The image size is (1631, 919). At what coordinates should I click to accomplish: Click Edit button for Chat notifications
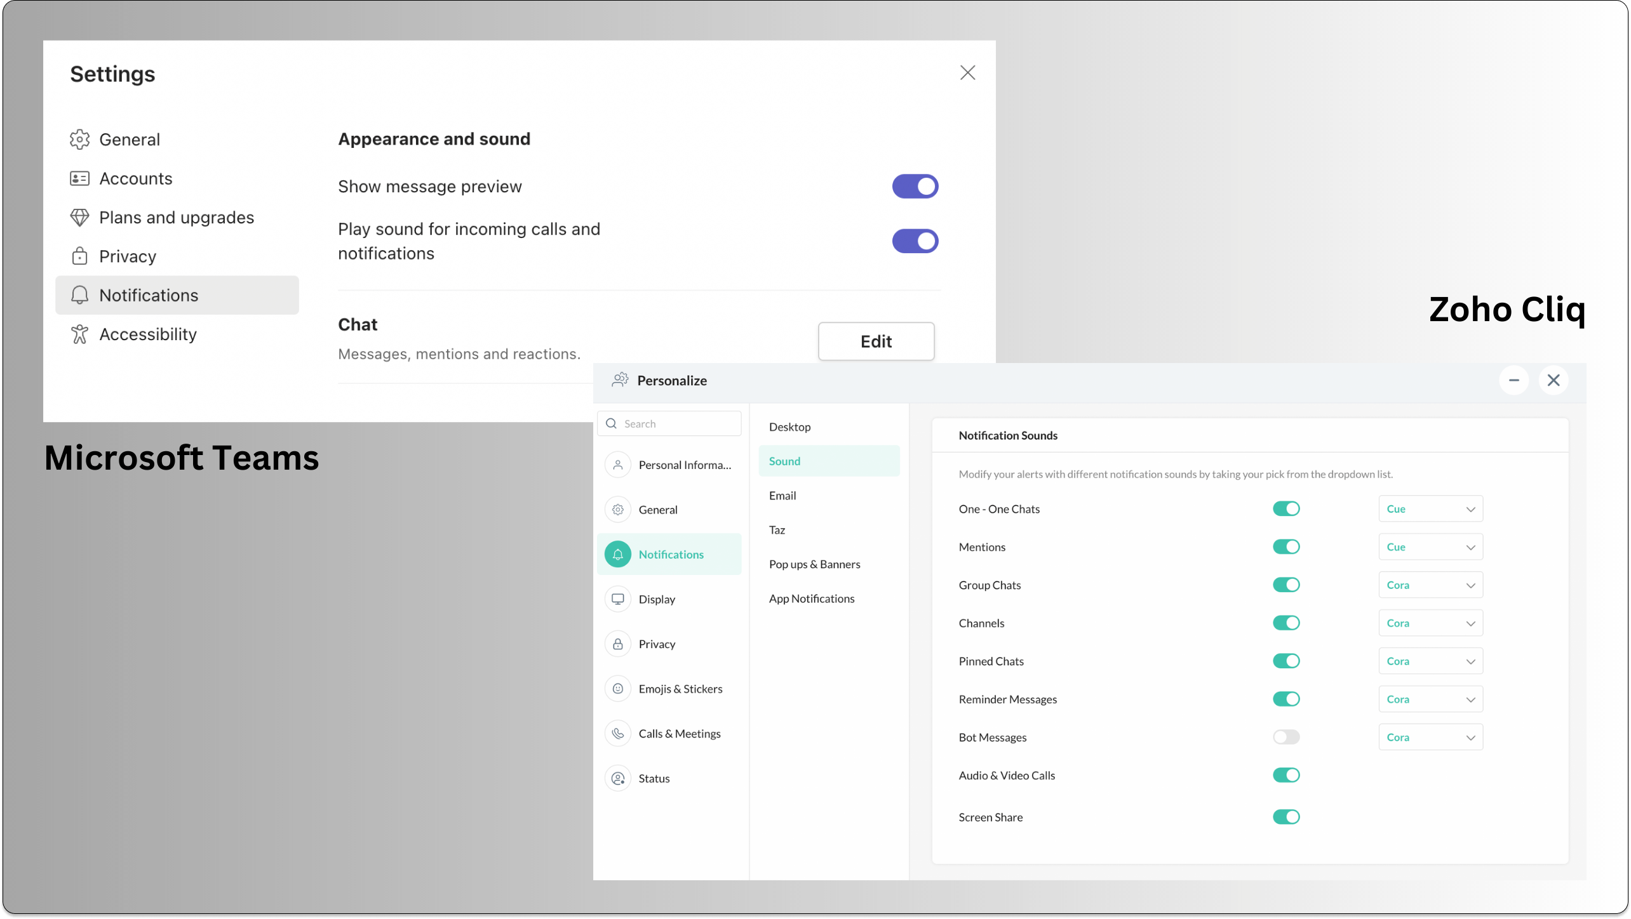[x=876, y=341]
